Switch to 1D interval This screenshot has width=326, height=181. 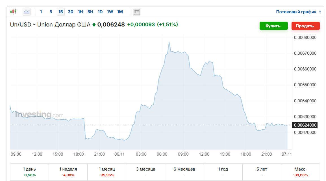pyautogui.click(x=100, y=12)
